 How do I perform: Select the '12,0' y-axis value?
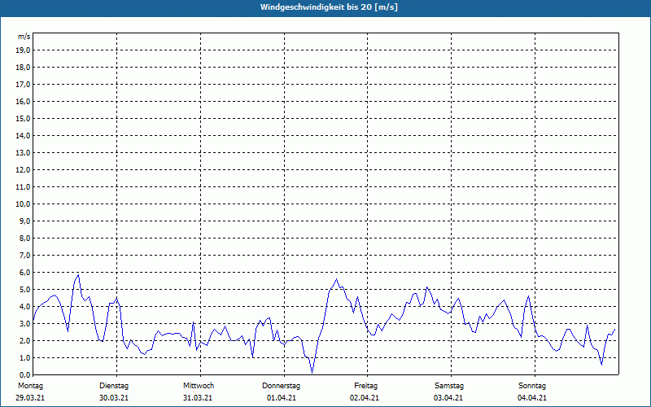click(24, 170)
